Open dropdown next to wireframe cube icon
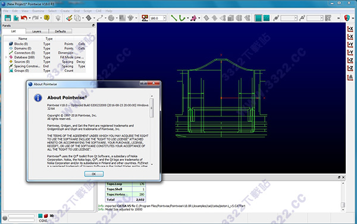Screen dimensions: 357x224 83,18
